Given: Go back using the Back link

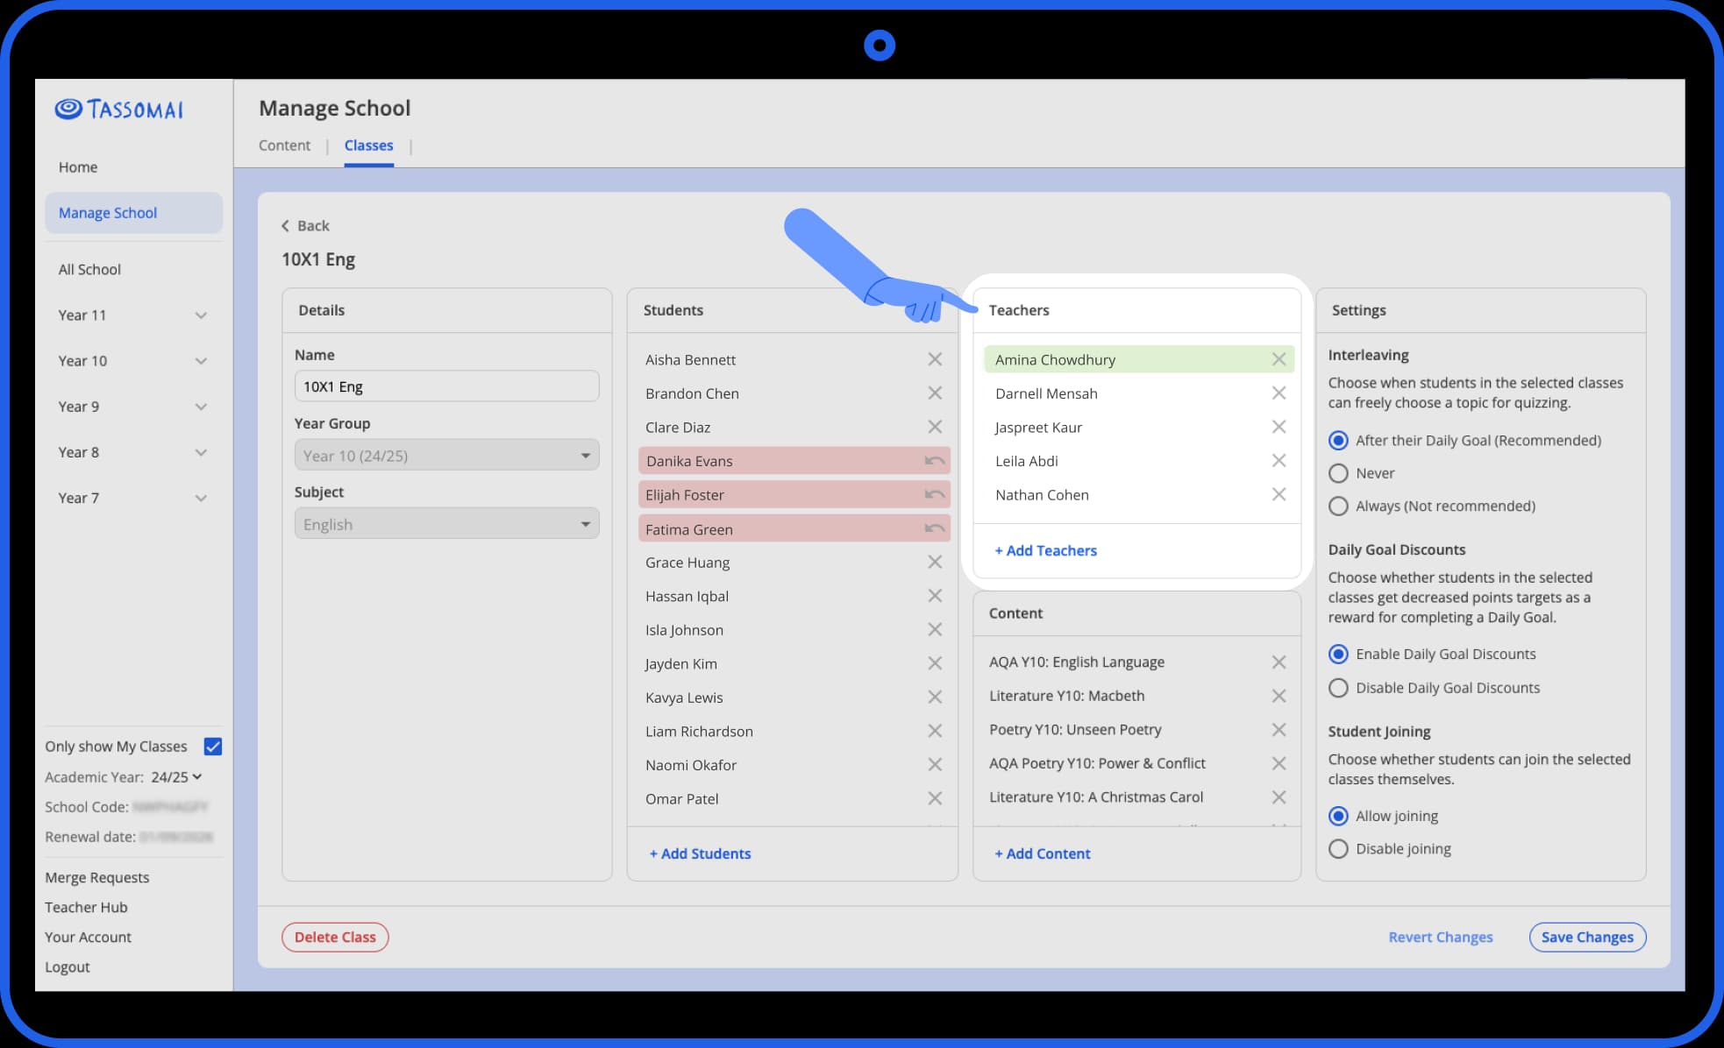Looking at the screenshot, I should [305, 226].
